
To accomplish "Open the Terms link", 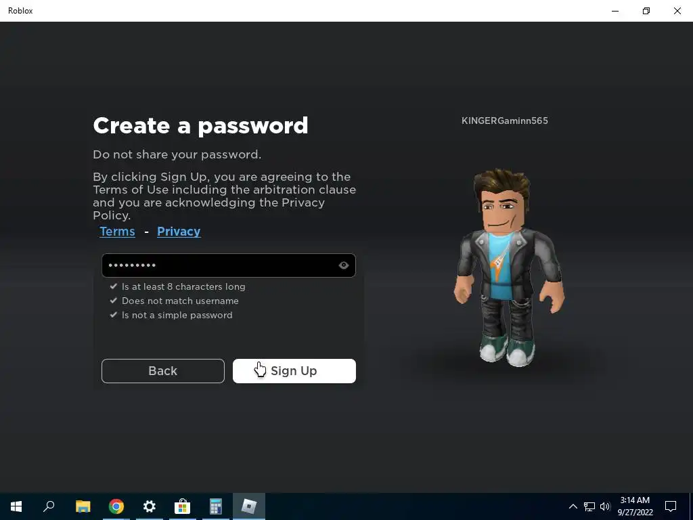I will (x=117, y=232).
